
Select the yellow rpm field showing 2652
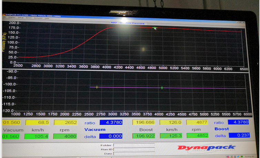tap(65, 122)
